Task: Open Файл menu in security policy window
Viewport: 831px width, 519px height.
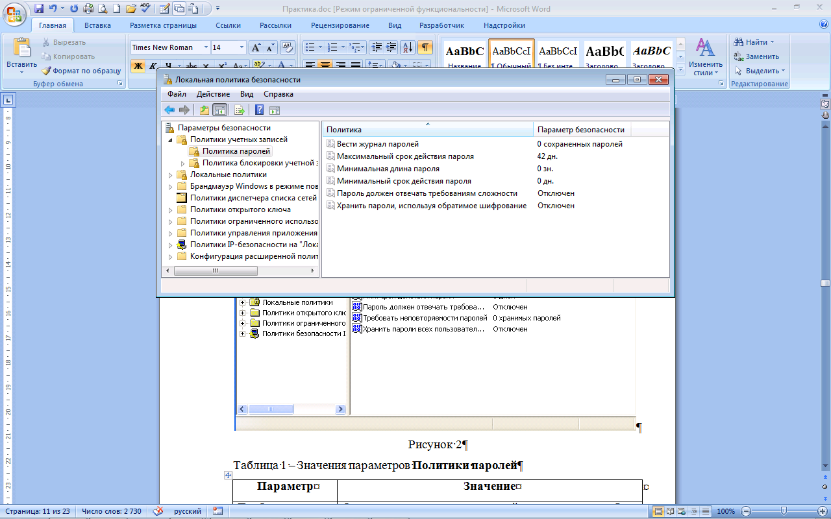Action: click(x=177, y=94)
